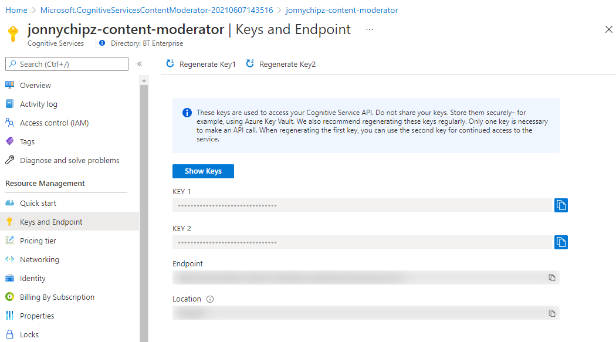Click the Location info icon
616x342 pixels.
tap(210, 299)
